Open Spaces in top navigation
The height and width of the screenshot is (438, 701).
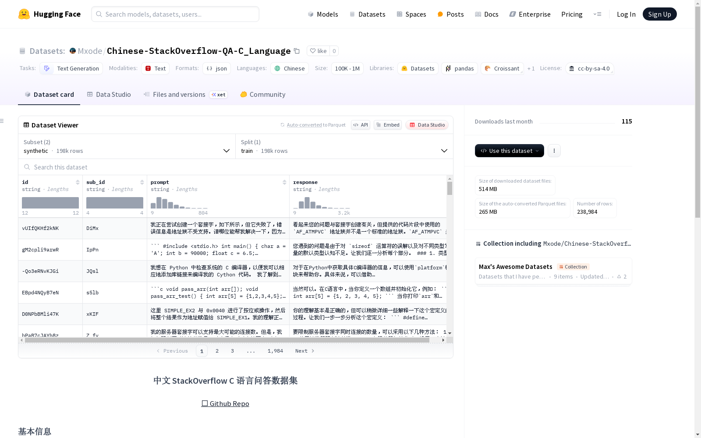pos(411,14)
